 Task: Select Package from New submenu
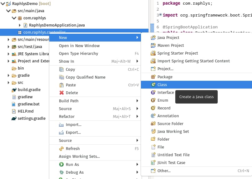click(165, 77)
